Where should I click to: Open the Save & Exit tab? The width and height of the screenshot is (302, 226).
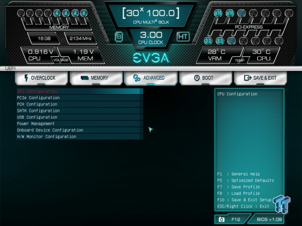tap(261, 78)
